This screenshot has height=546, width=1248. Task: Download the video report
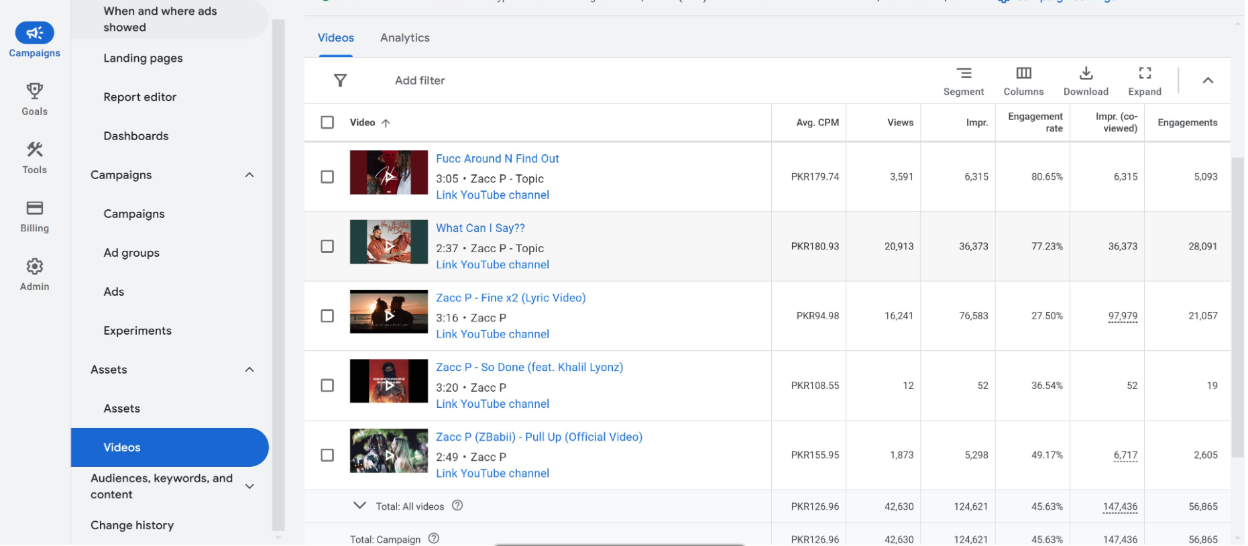click(x=1085, y=74)
